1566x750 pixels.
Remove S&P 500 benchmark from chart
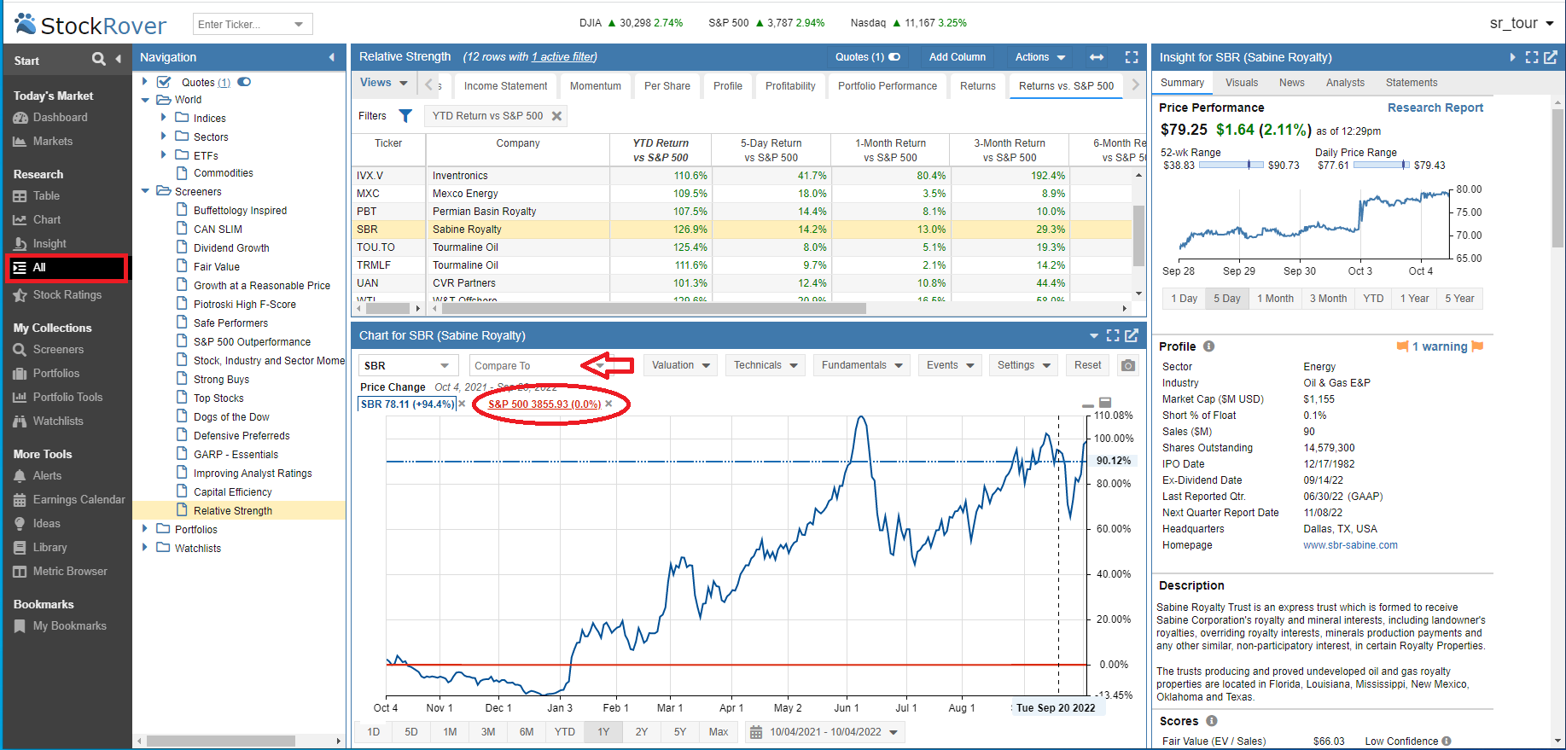608,404
